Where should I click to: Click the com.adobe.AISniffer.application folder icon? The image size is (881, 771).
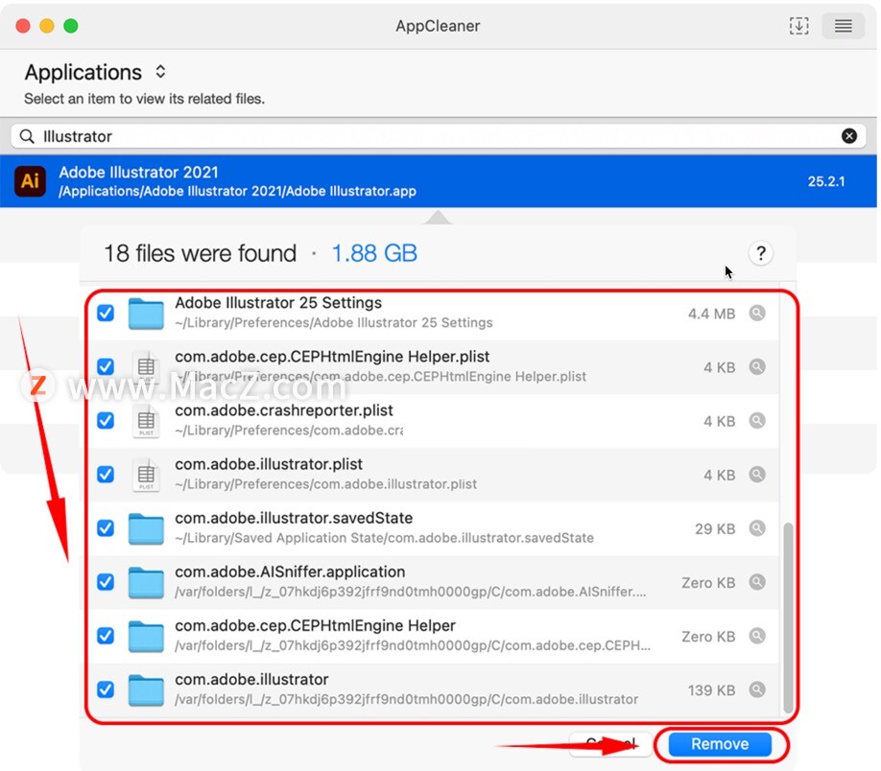point(146,583)
